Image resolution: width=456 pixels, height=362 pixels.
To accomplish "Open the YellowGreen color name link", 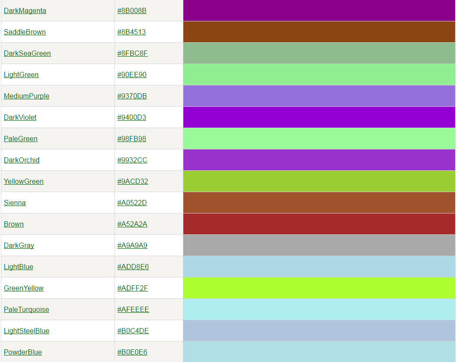I will tap(24, 182).
